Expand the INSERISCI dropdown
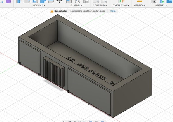The width and height of the screenshot is (173, 122). [160, 6]
